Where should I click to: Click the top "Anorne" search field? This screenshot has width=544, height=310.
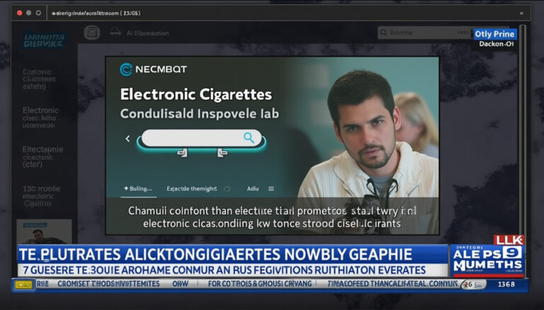[x=425, y=32]
